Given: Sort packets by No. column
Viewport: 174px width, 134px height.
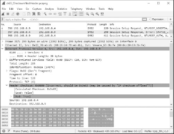Looking at the screenshot, I should point(7,25).
